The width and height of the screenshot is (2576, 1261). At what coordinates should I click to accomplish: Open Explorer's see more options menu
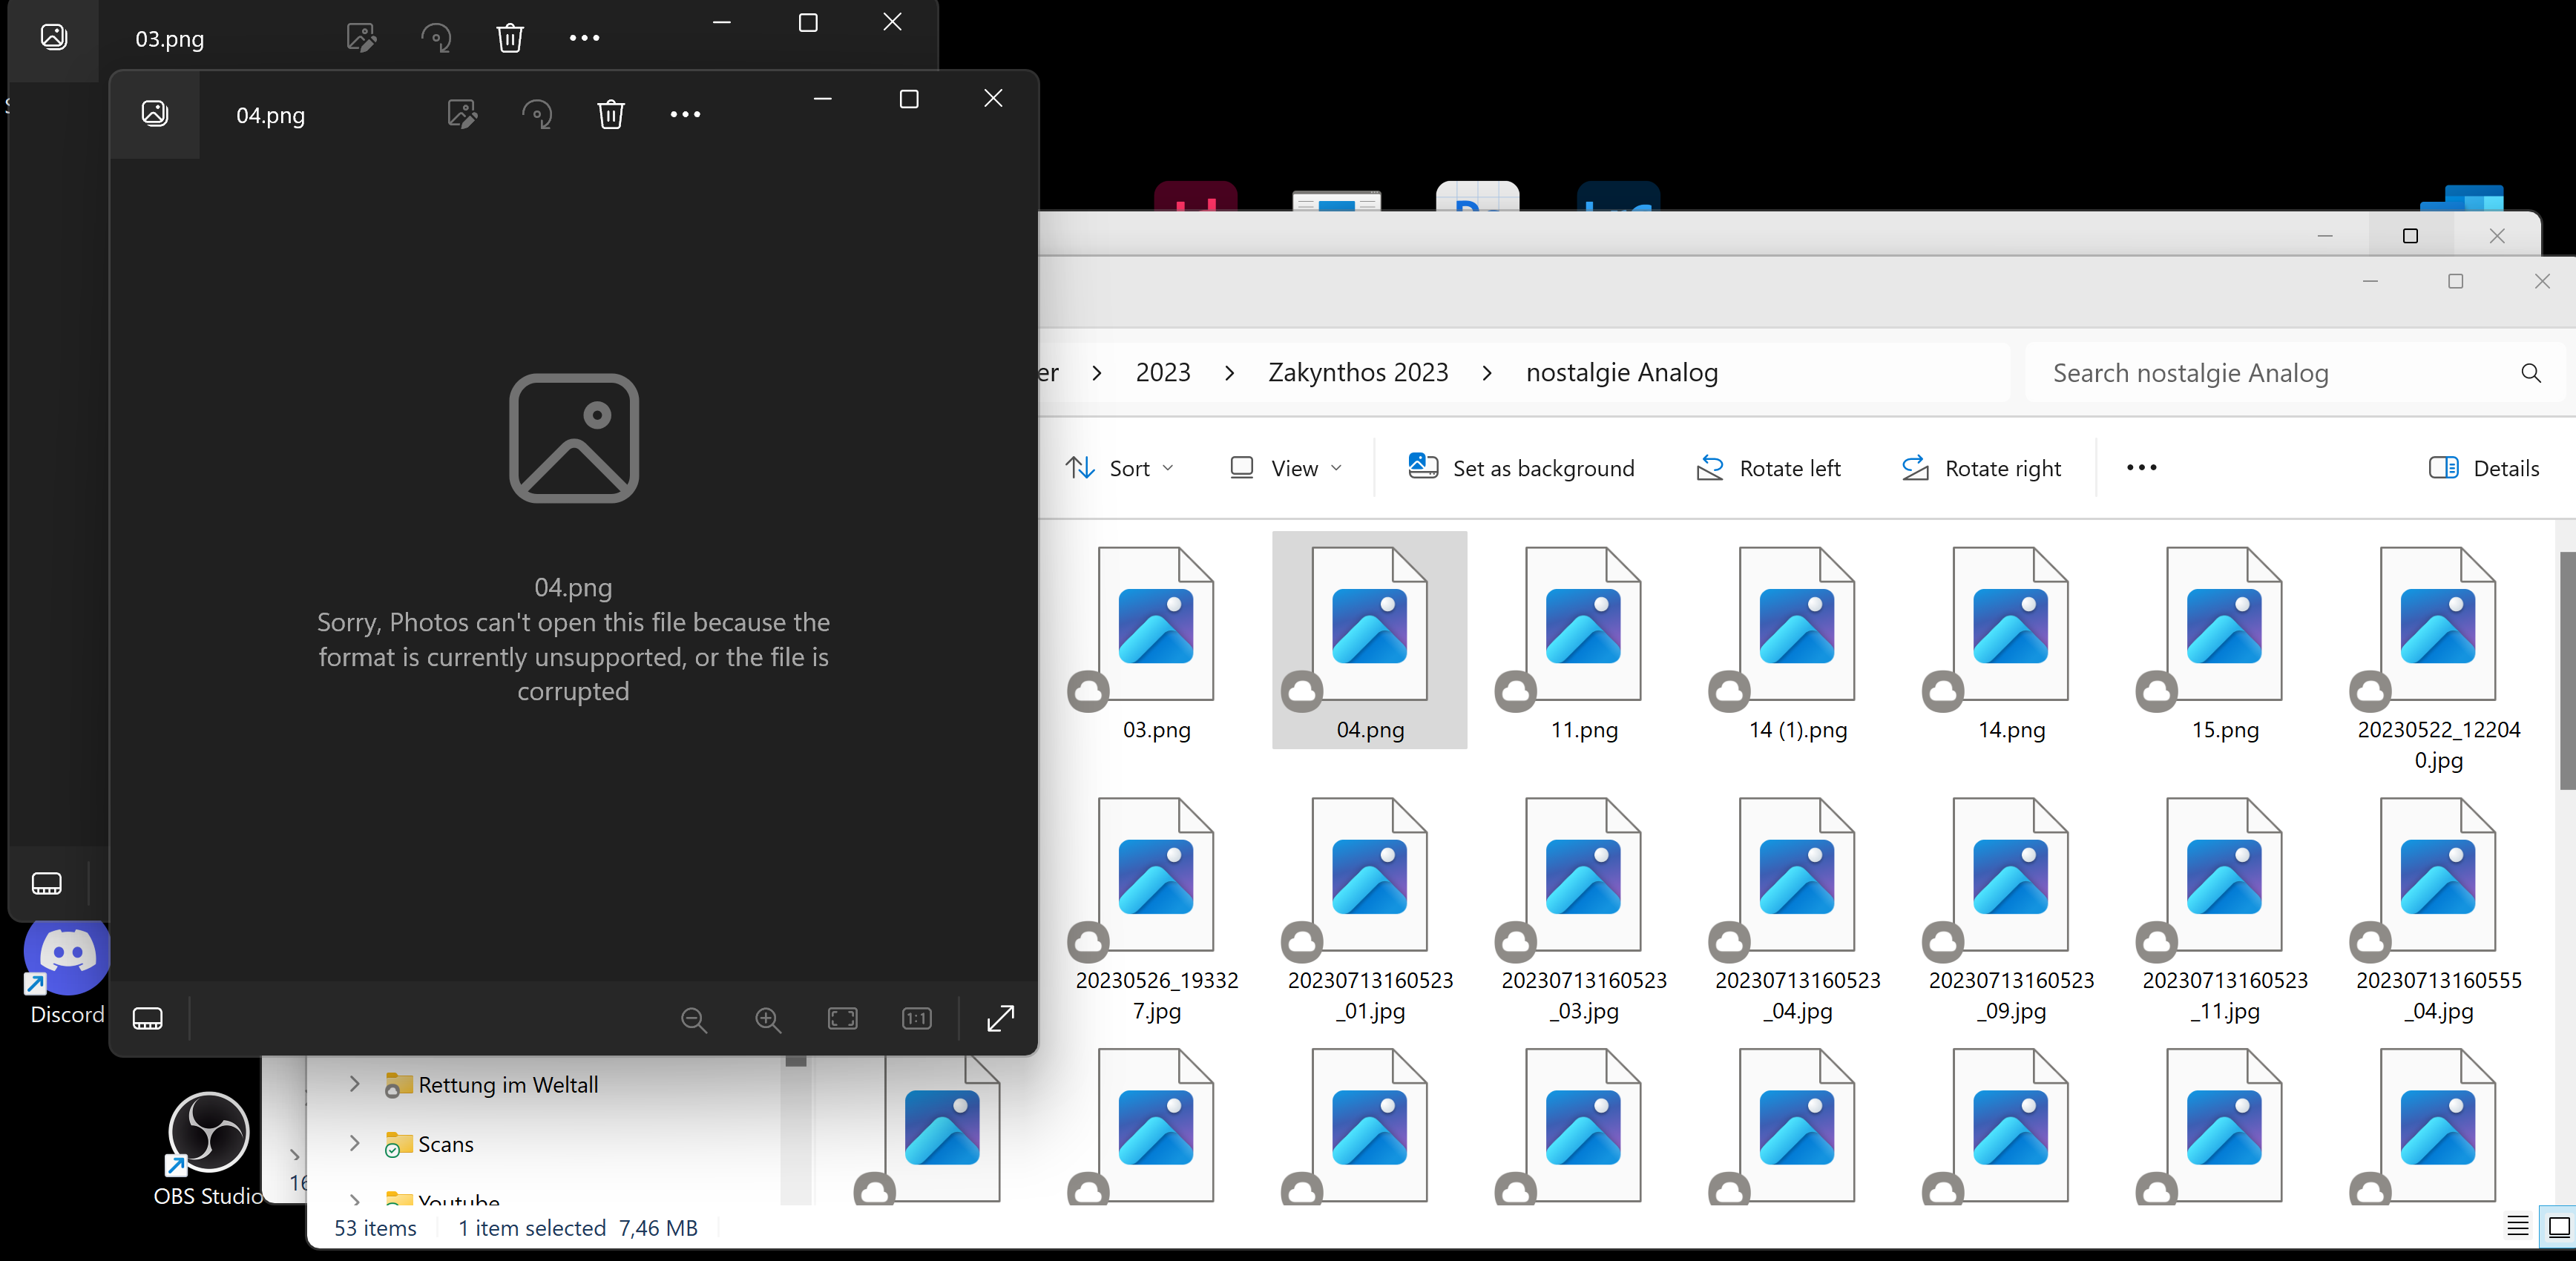tap(2140, 467)
